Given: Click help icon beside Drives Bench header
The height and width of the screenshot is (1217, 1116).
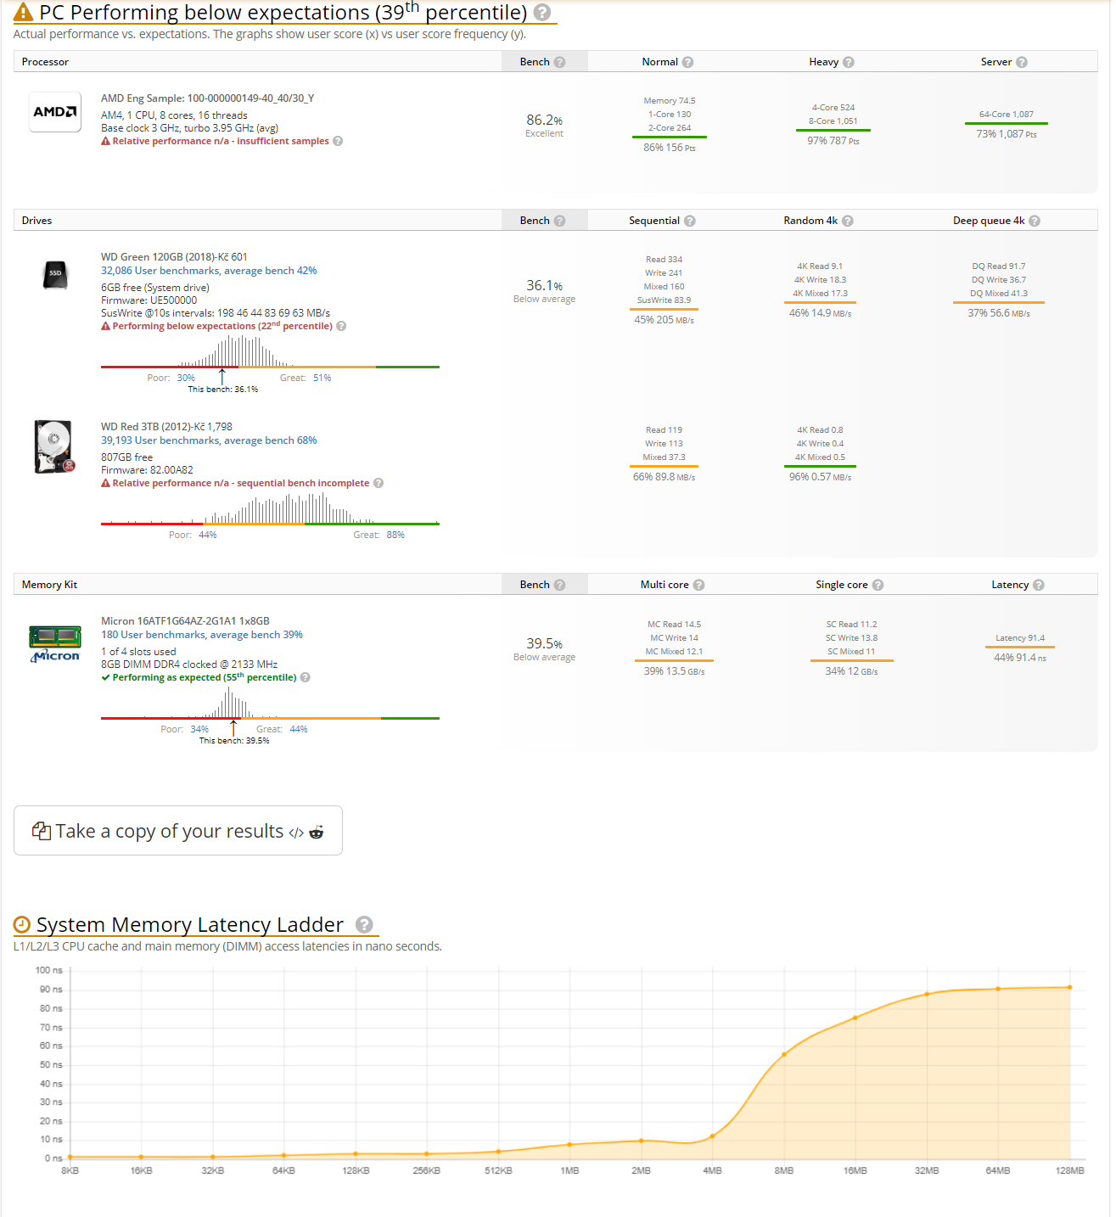Looking at the screenshot, I should pos(559,221).
